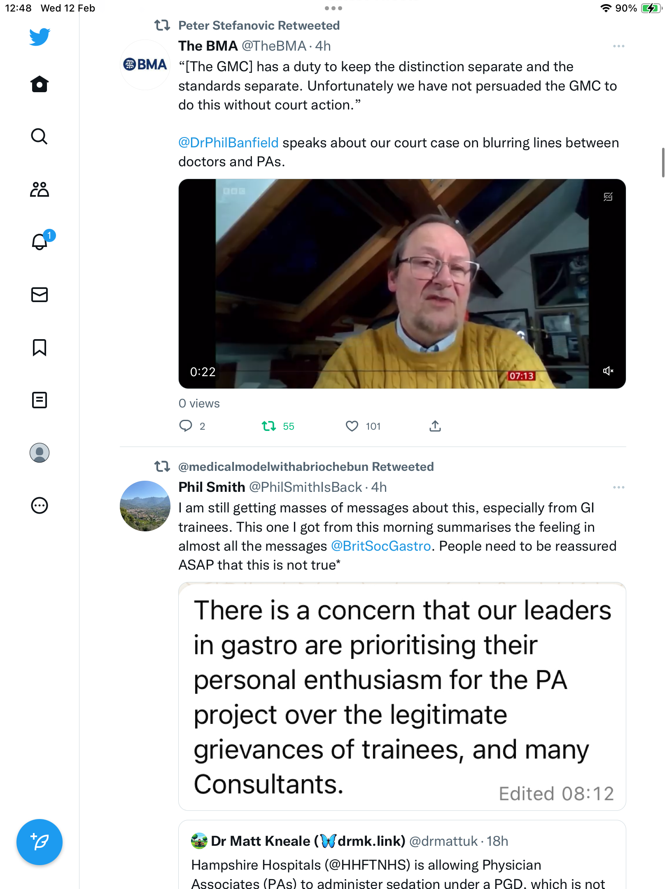Open Notifications bell with badge
The width and height of the screenshot is (667, 889).
coord(41,240)
